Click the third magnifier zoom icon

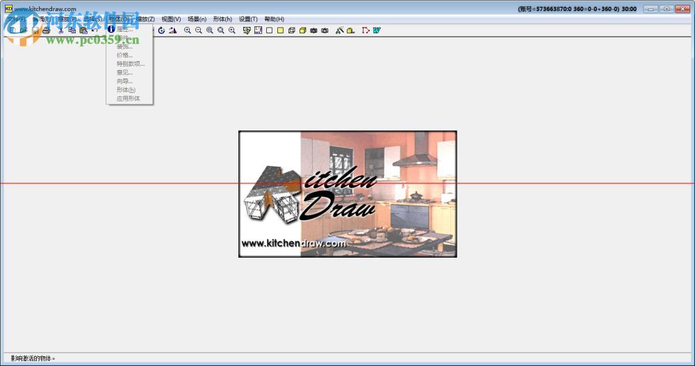(x=210, y=31)
